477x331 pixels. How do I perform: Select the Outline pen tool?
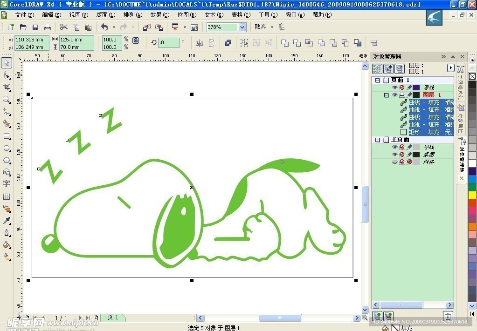click(x=7, y=233)
